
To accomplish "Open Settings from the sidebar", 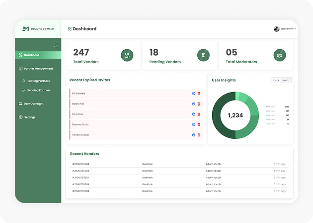I will coord(27,117).
